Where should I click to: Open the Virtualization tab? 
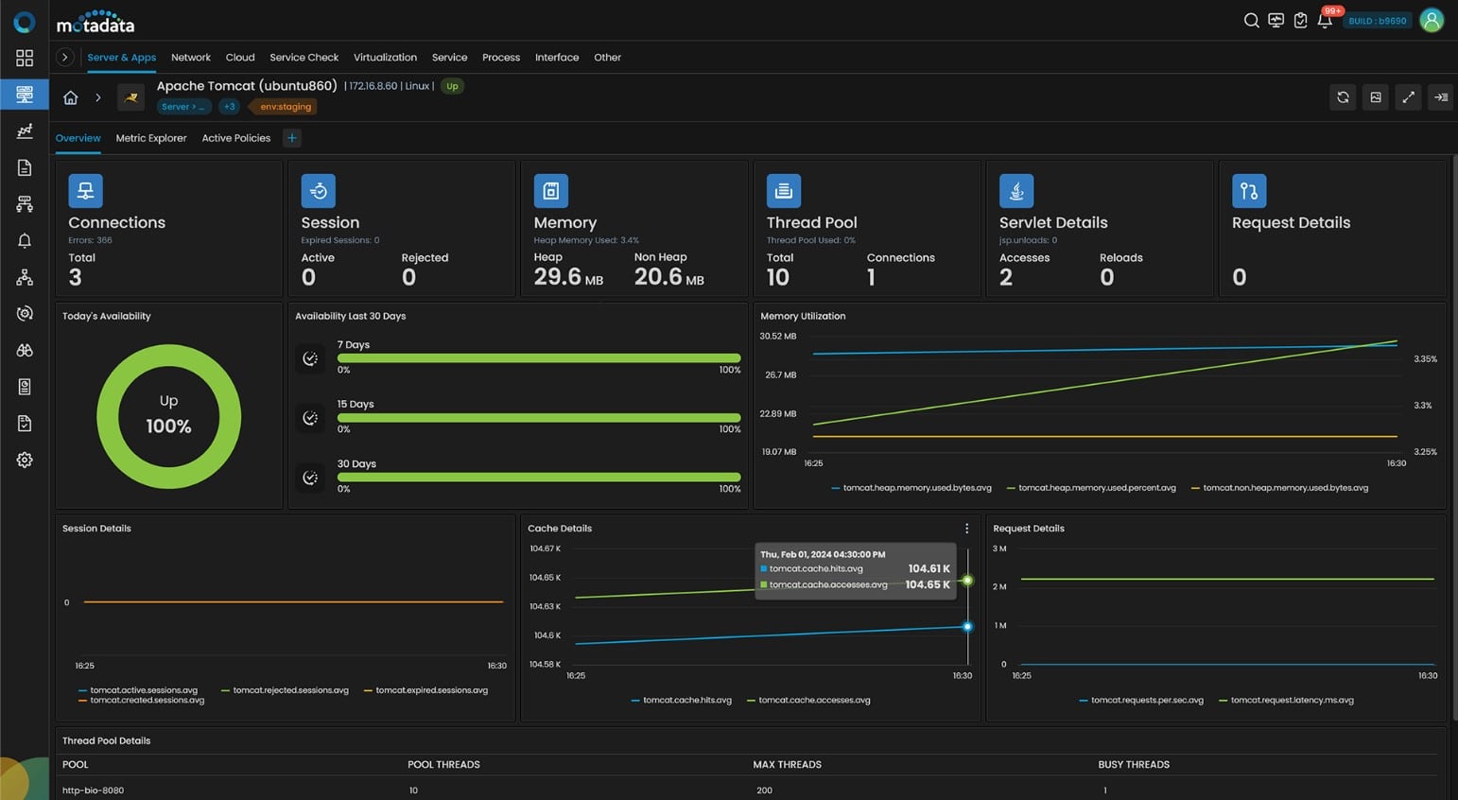coord(385,58)
